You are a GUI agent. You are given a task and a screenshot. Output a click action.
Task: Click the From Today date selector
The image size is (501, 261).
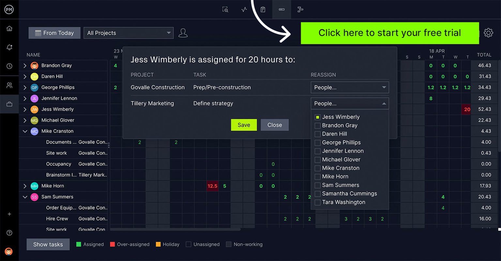(x=54, y=33)
